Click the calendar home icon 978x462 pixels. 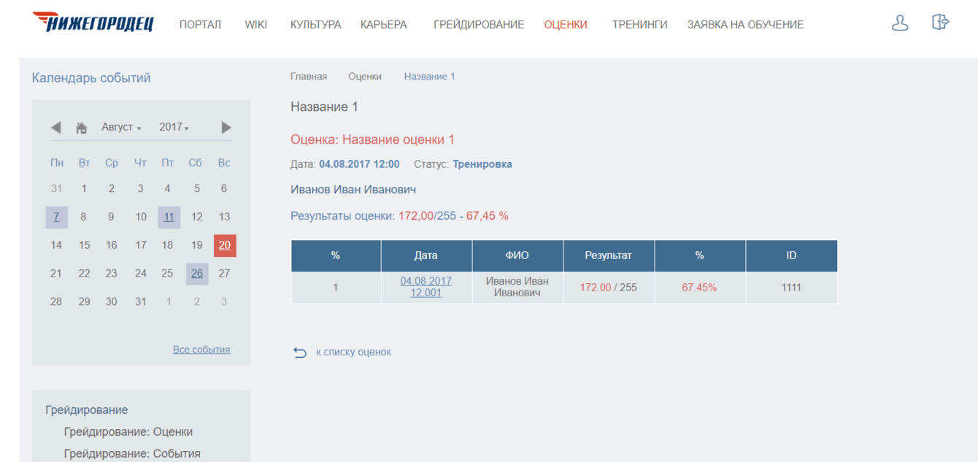82,128
